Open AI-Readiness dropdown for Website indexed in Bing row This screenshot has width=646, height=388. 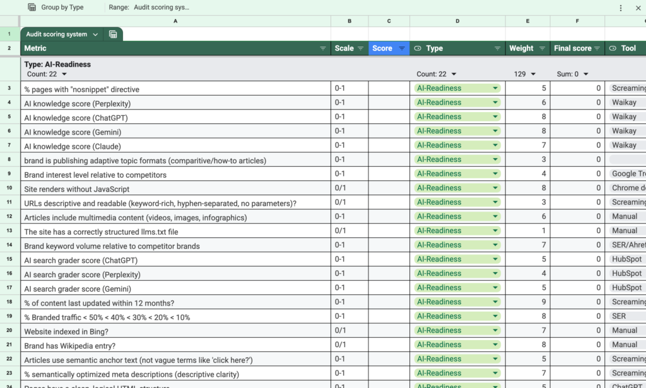tap(495, 330)
